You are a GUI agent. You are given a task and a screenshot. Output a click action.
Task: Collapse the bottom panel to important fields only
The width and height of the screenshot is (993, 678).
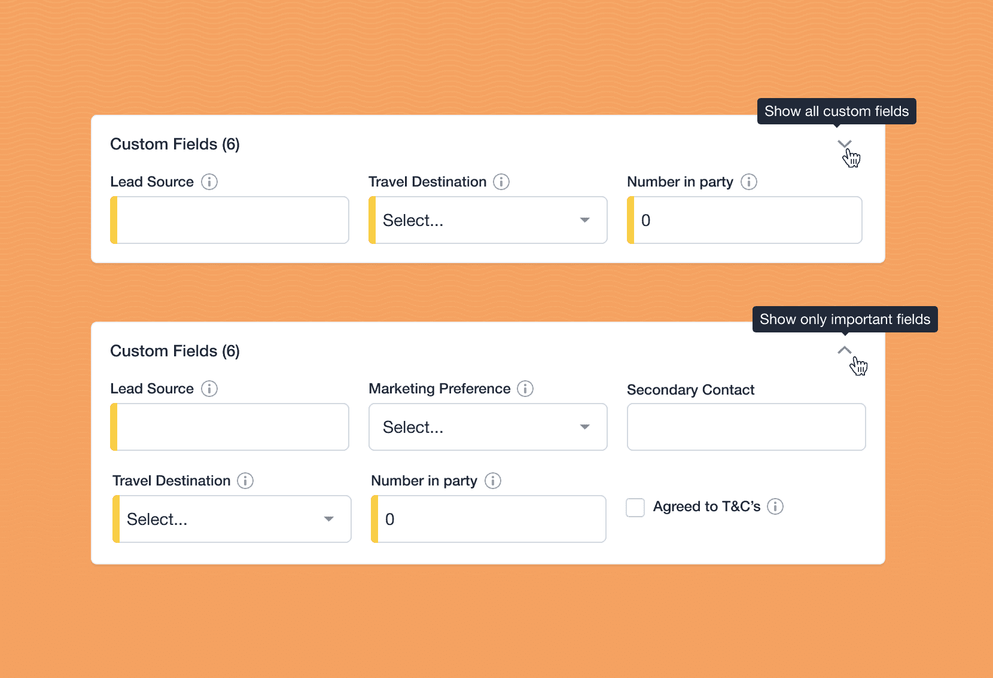pos(844,350)
